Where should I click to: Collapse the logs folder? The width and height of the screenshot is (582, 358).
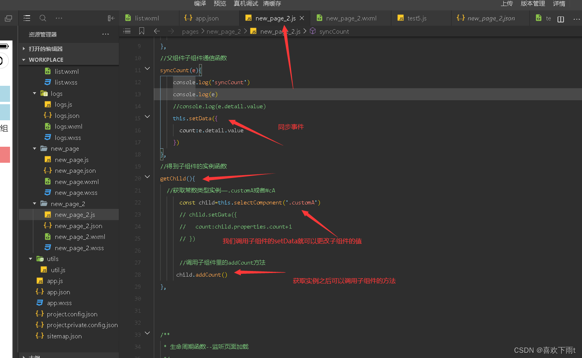[35, 93]
